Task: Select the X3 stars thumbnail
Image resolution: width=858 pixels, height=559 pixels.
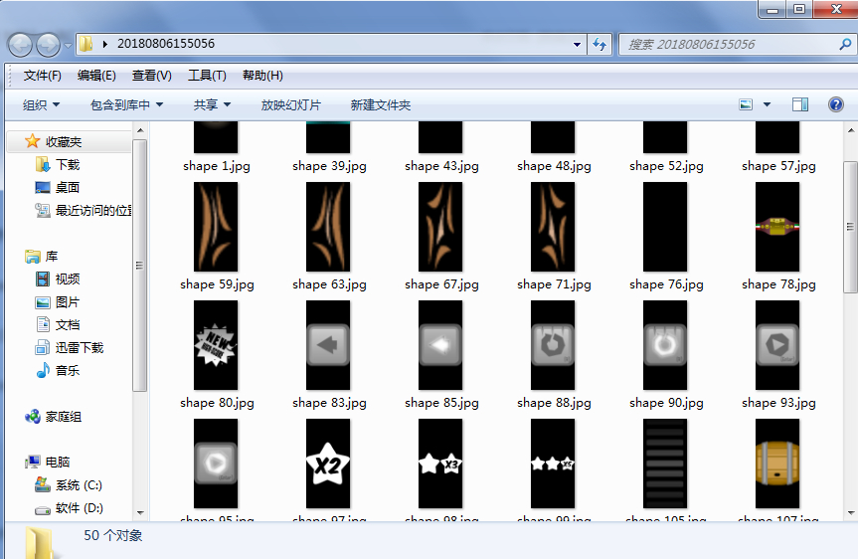Action: [x=440, y=464]
